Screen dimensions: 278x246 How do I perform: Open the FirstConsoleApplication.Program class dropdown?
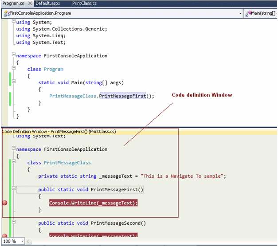(240, 13)
